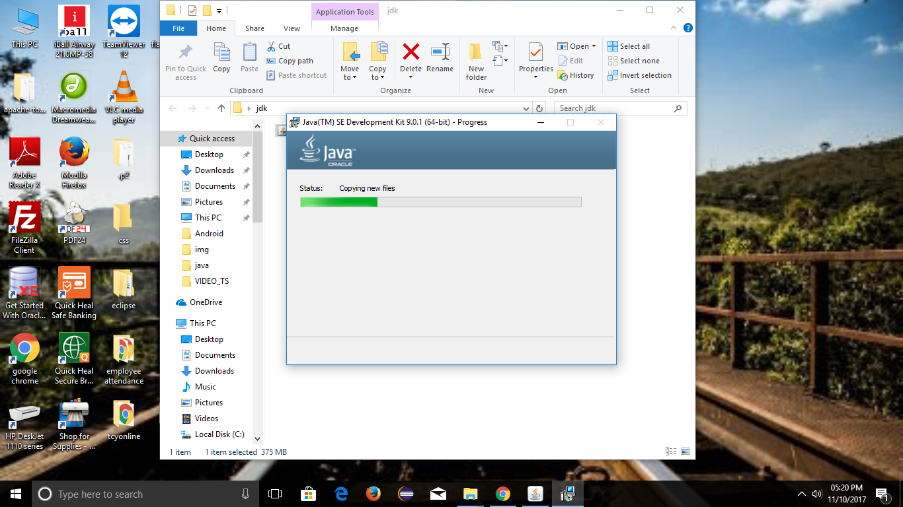Switch to the View ribbon tab
Viewport: 903px width, 507px height.
[x=292, y=28]
